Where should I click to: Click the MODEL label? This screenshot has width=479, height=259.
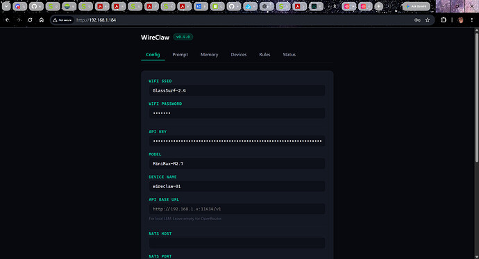[155, 154]
